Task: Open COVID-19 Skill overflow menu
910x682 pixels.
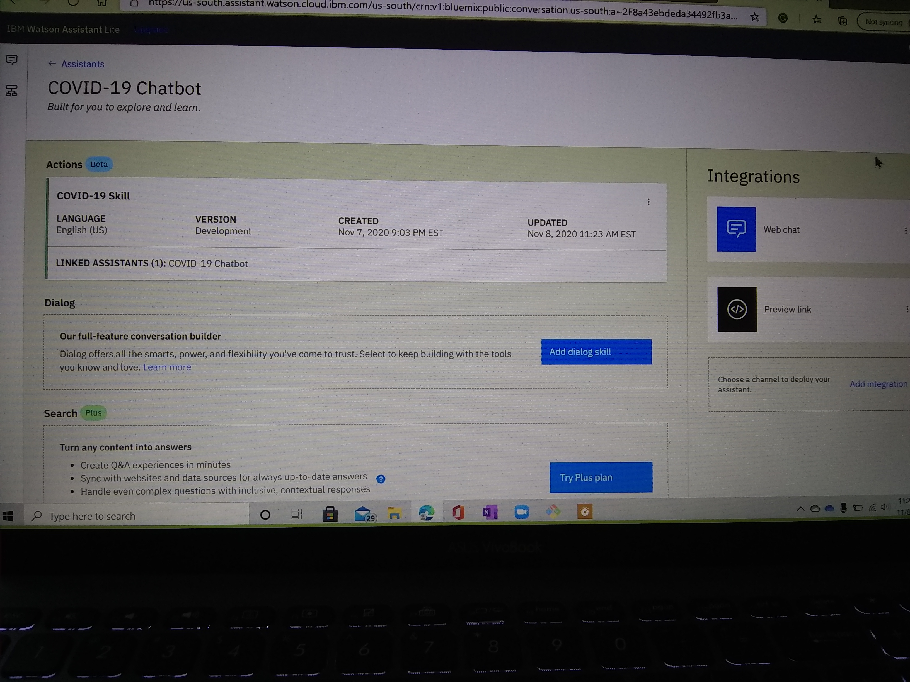Action: (648, 202)
